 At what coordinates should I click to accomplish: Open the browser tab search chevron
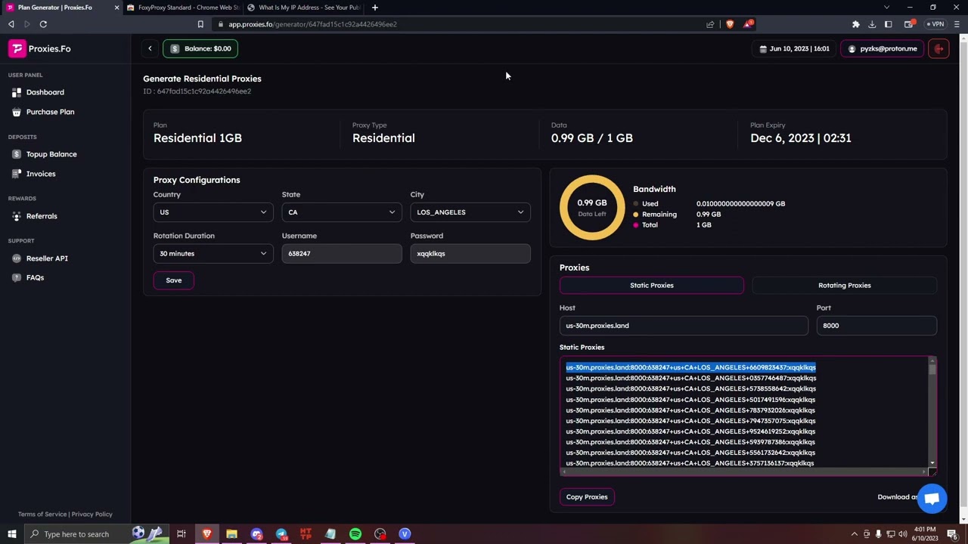click(x=886, y=8)
